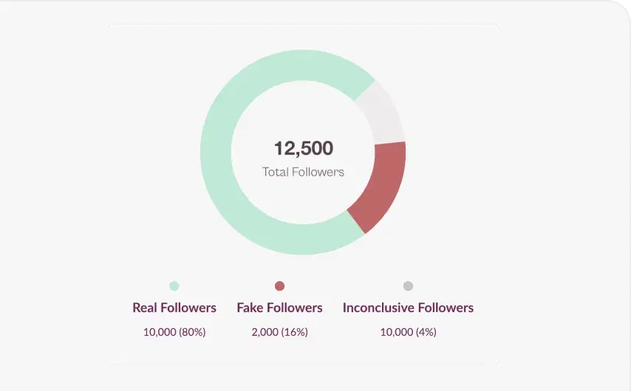Select the Real Followers legend label
Image resolution: width=631 pixels, height=391 pixels.
[174, 308]
